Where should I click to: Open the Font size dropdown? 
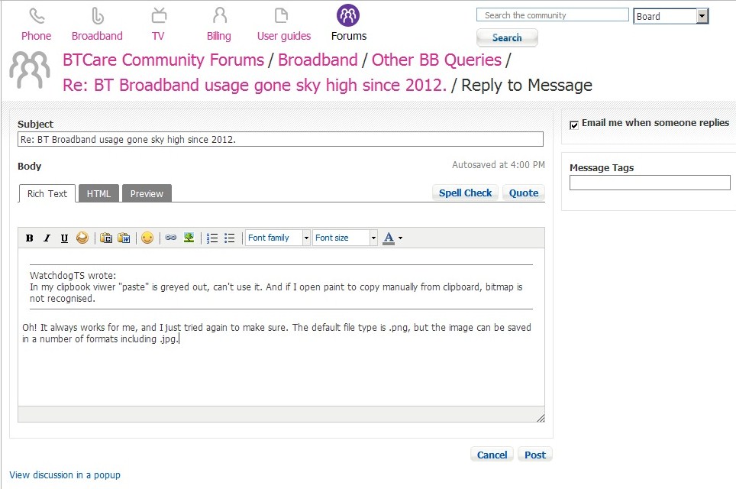coord(373,238)
